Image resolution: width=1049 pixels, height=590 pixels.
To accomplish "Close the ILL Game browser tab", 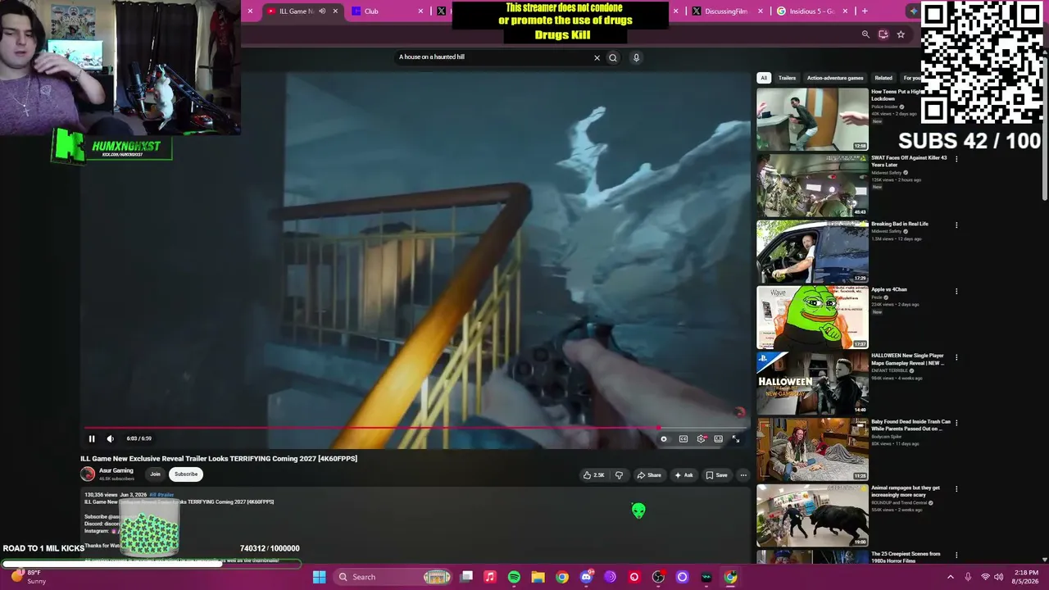I will (335, 11).
